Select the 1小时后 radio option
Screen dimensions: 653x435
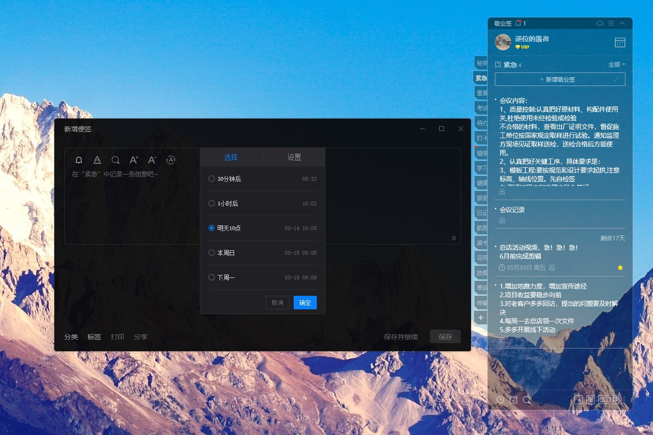click(x=211, y=203)
